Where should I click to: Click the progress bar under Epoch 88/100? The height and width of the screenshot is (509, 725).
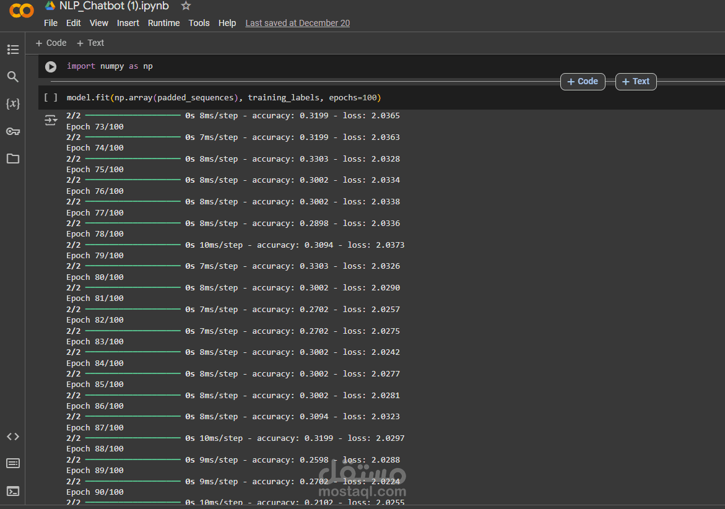coord(132,459)
